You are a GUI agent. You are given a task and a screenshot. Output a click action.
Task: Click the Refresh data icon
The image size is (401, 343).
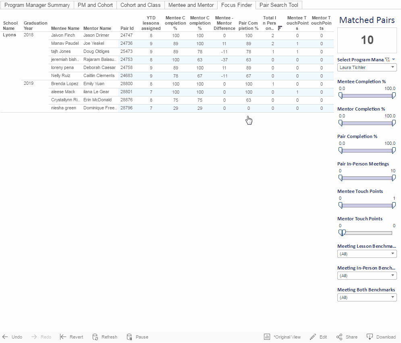95,337
